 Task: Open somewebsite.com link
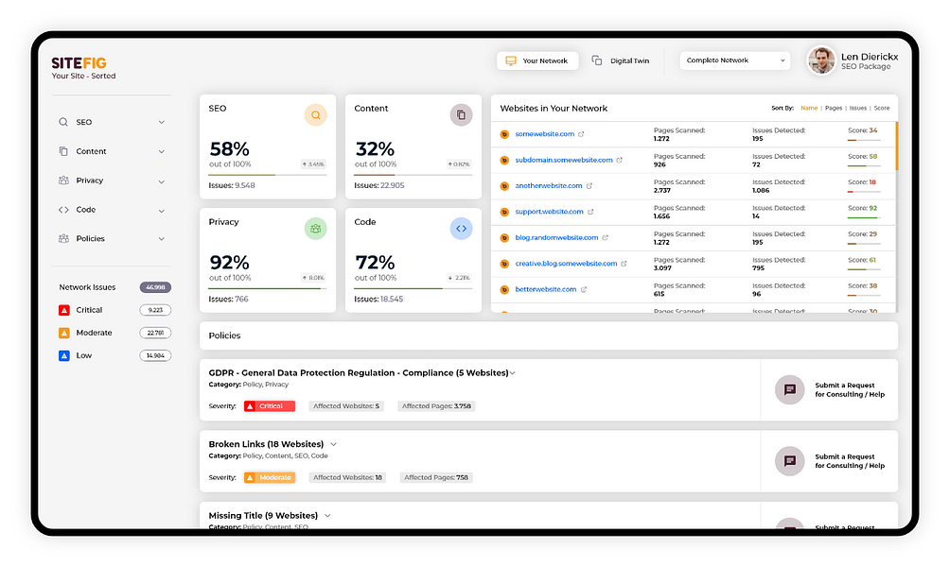point(545,134)
